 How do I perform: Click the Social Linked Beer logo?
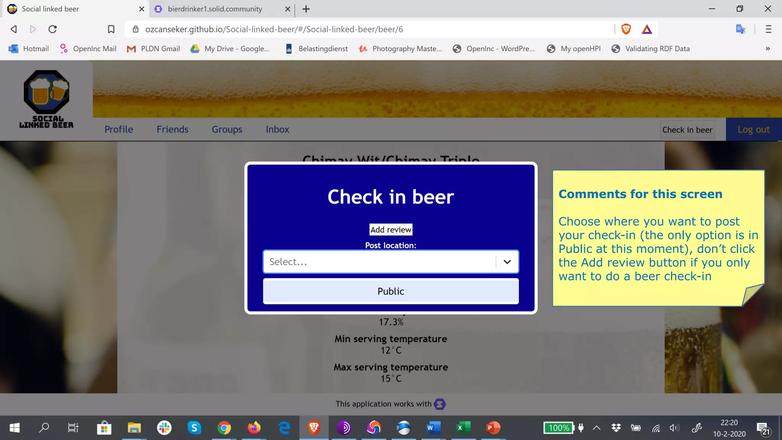coord(46,99)
